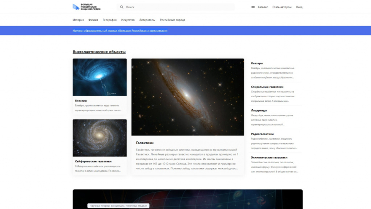The width and height of the screenshot is (371, 209).
Task: Click the Галактики article title
Action: tap(145, 143)
